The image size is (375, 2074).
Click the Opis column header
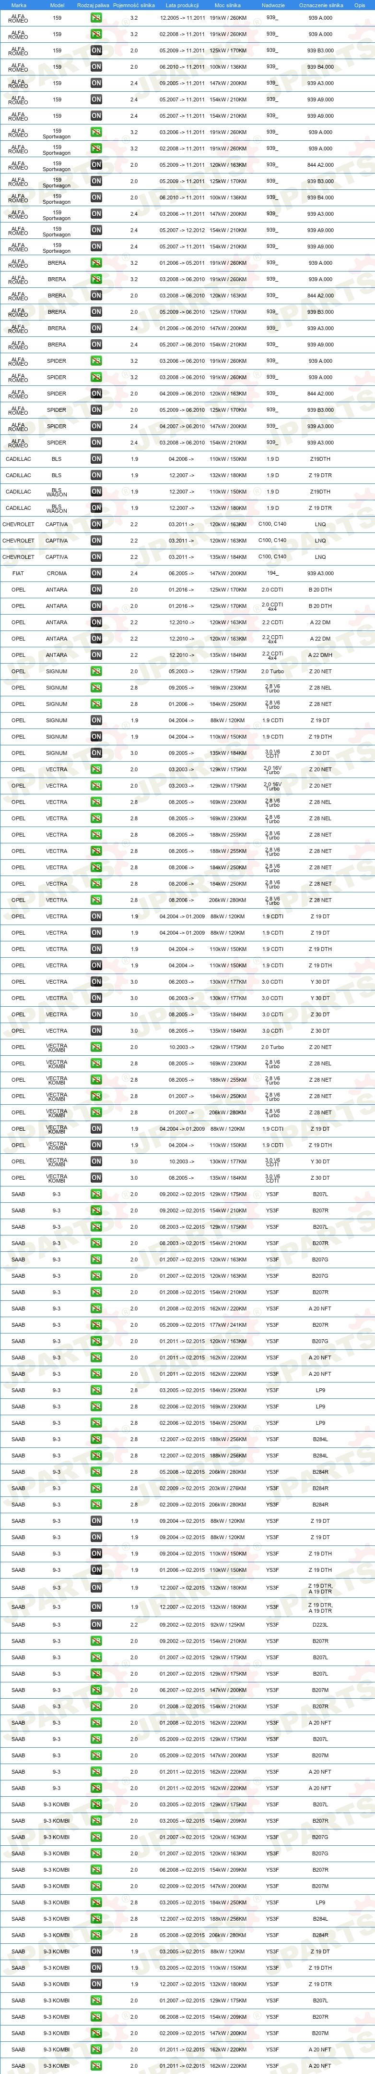coord(360,5)
